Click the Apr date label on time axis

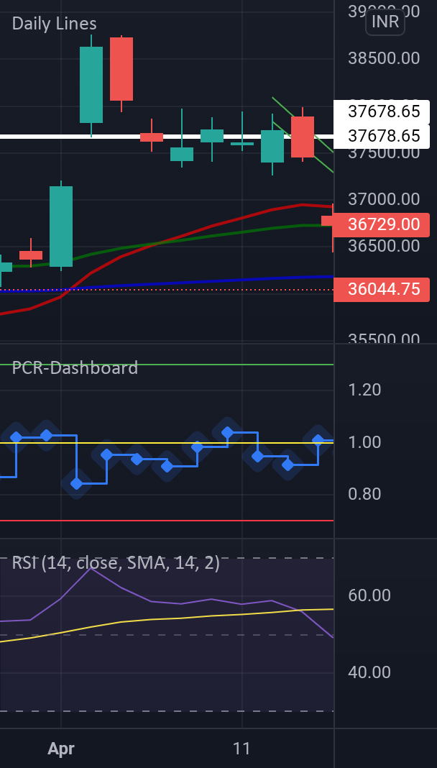[x=61, y=749]
